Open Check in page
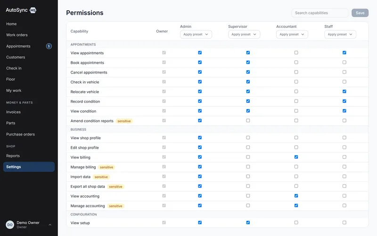 (x=29, y=68)
